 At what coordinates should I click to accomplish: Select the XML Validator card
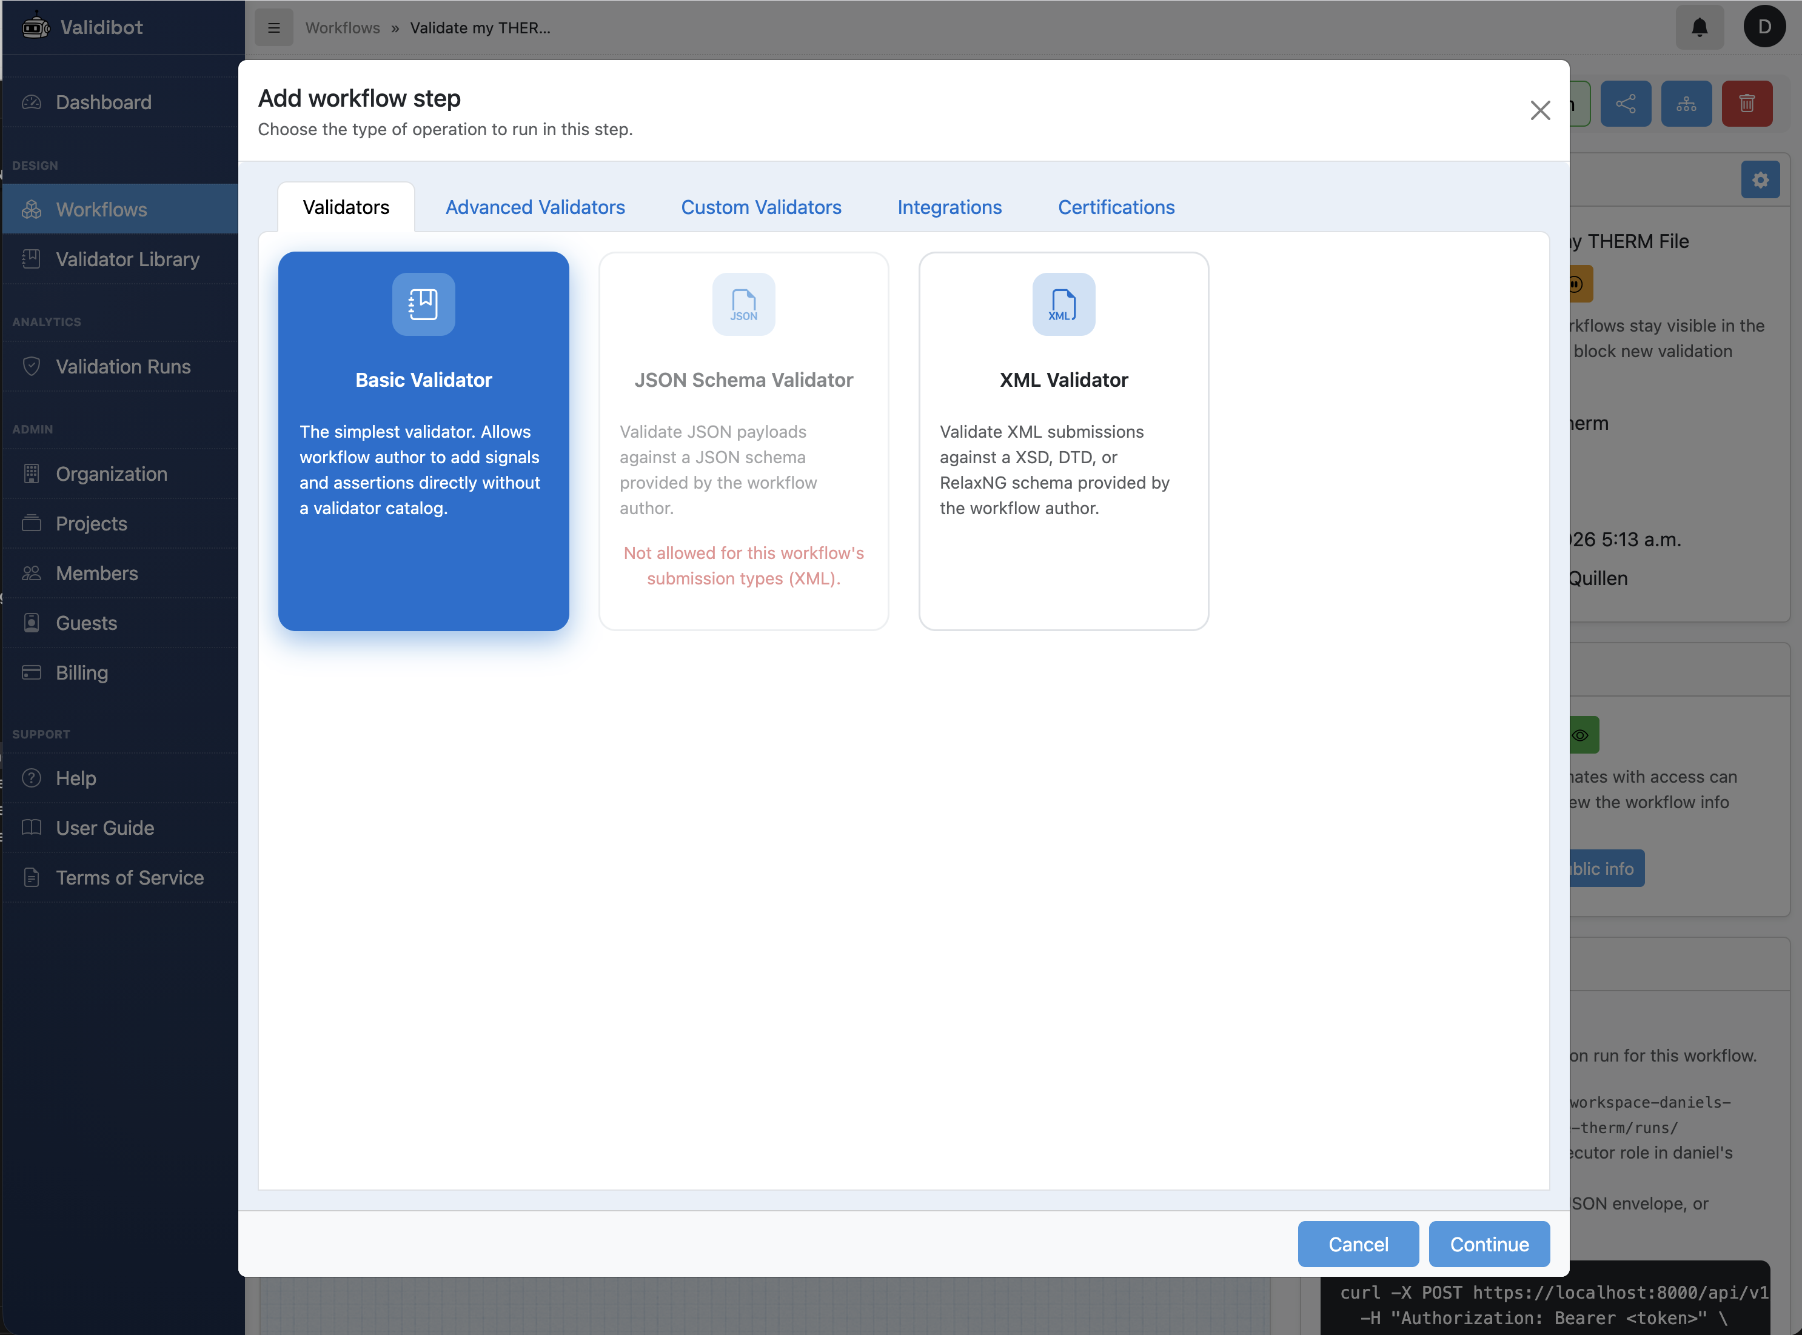(1063, 441)
